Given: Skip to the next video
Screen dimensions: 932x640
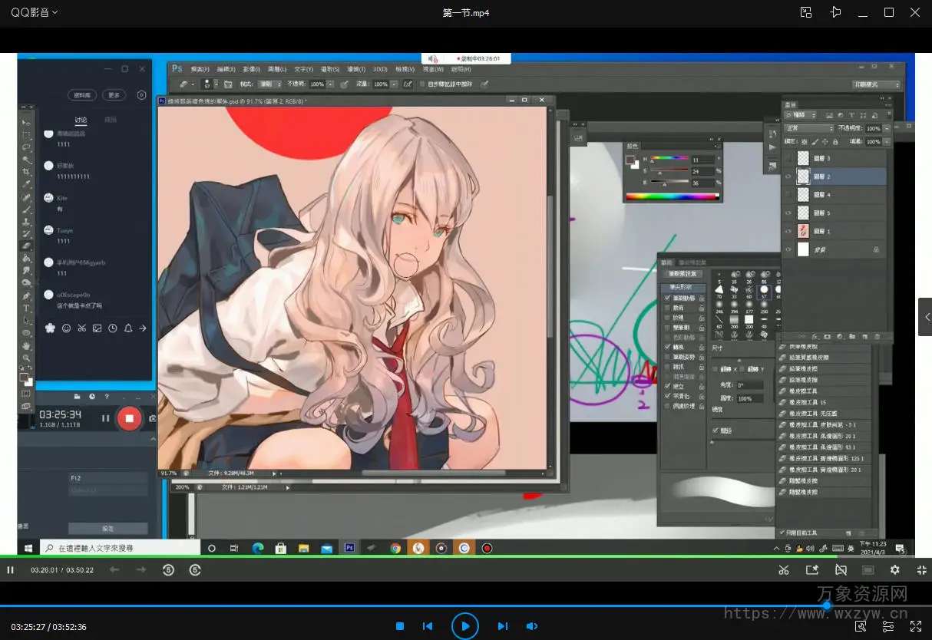Looking at the screenshot, I should (502, 626).
